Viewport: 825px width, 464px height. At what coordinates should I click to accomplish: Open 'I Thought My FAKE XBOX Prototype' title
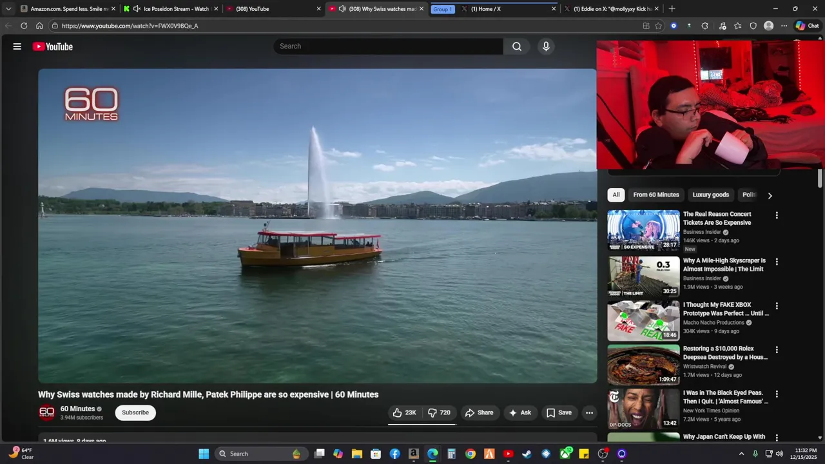pyautogui.click(x=726, y=309)
